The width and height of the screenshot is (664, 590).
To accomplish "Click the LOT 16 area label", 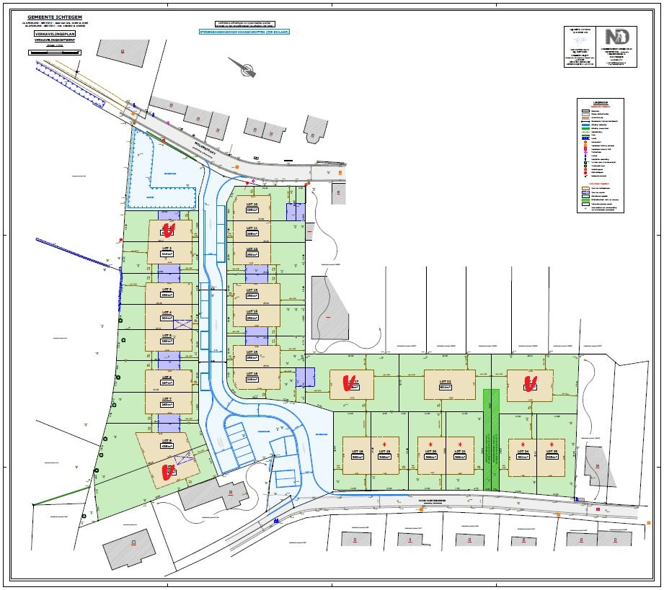I will [x=252, y=379].
